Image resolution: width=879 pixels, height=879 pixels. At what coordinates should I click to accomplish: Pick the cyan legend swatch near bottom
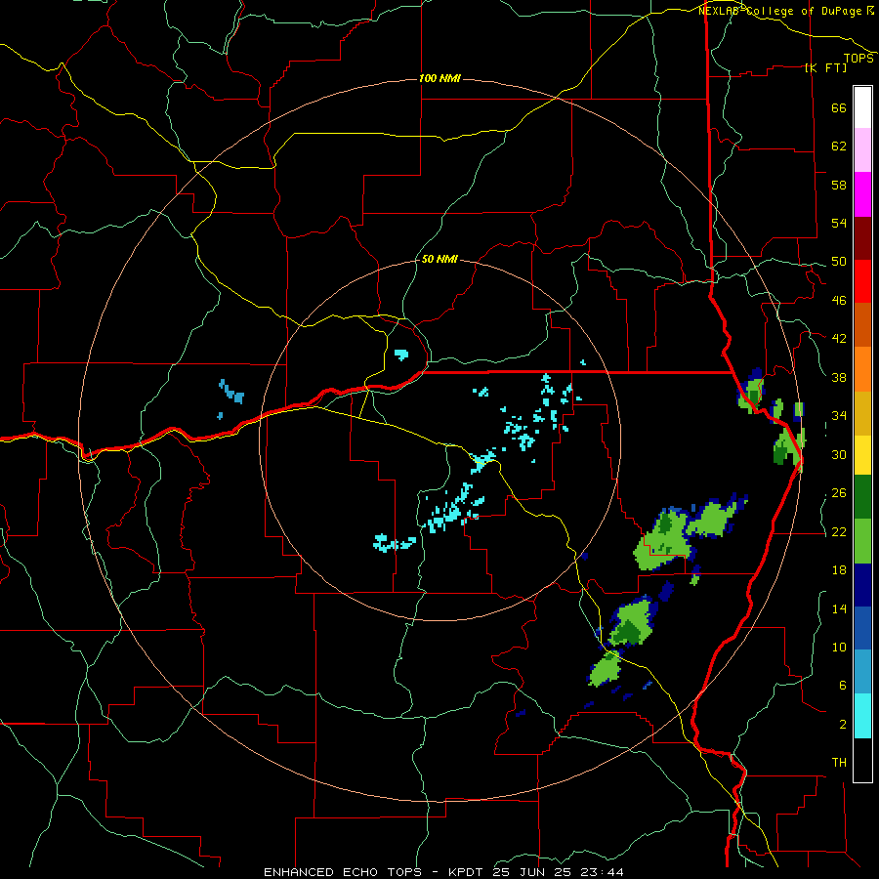point(862,716)
